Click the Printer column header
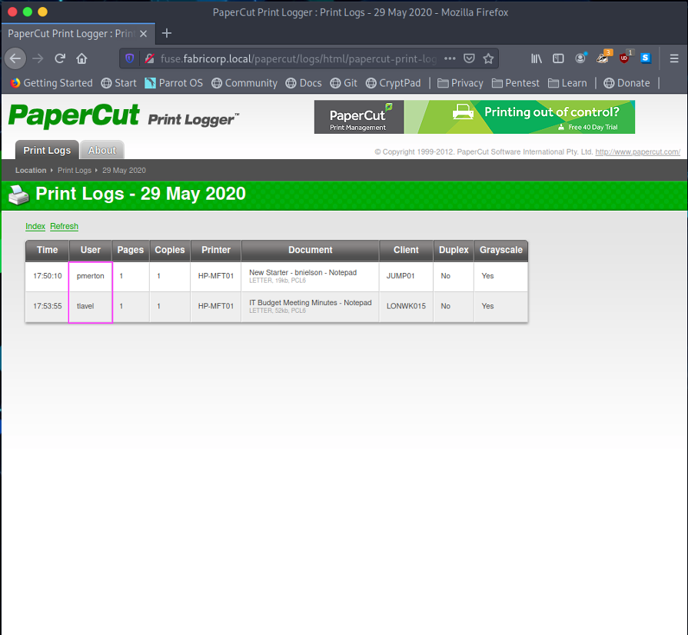The image size is (688, 635). pyautogui.click(x=216, y=250)
